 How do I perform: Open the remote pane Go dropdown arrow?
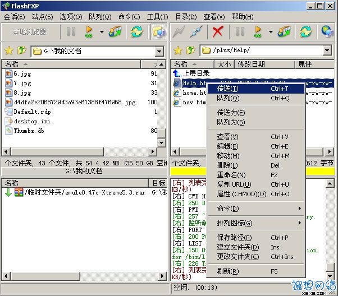point(271,32)
